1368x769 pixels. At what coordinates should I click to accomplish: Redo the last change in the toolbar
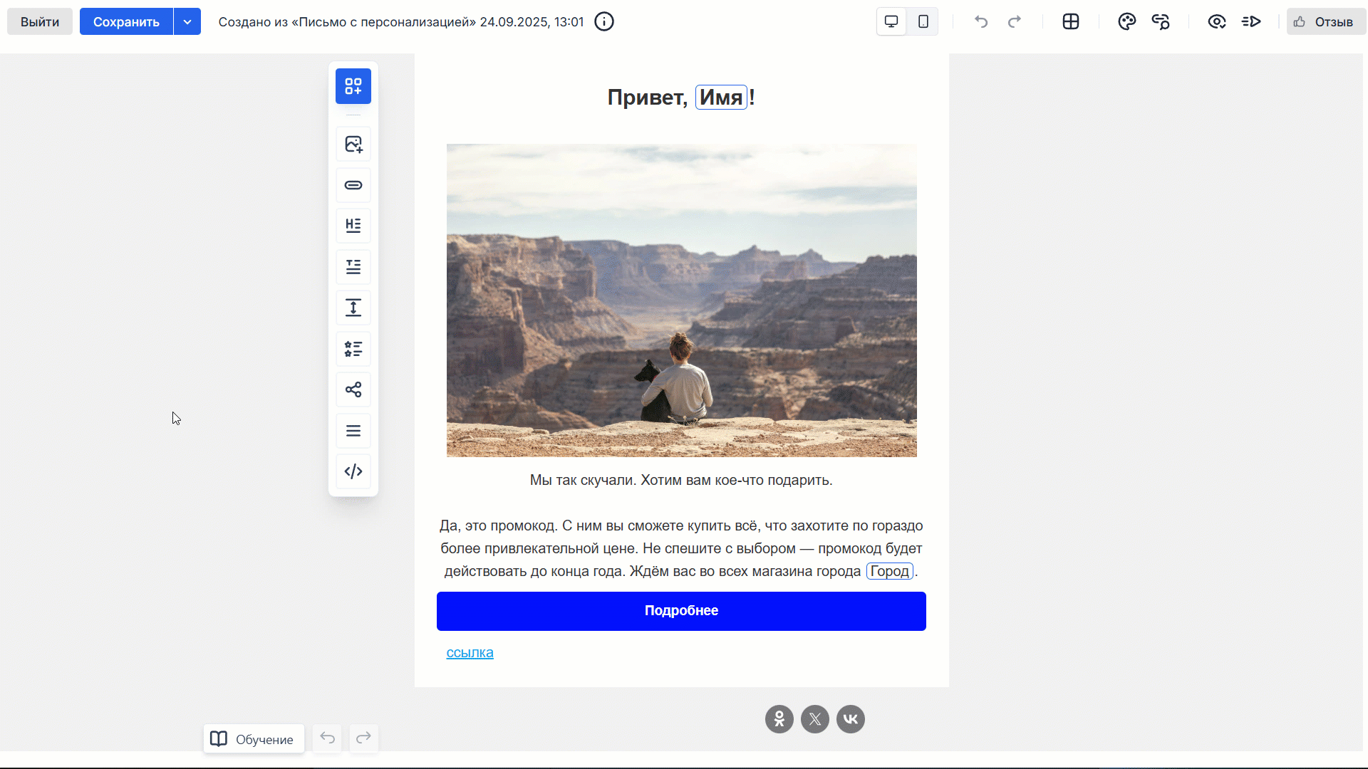[1014, 21]
